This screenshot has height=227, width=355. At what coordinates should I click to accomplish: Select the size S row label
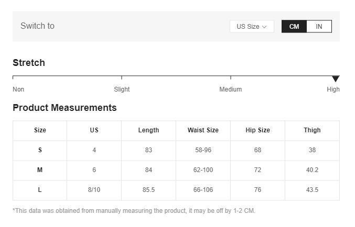tap(40, 150)
